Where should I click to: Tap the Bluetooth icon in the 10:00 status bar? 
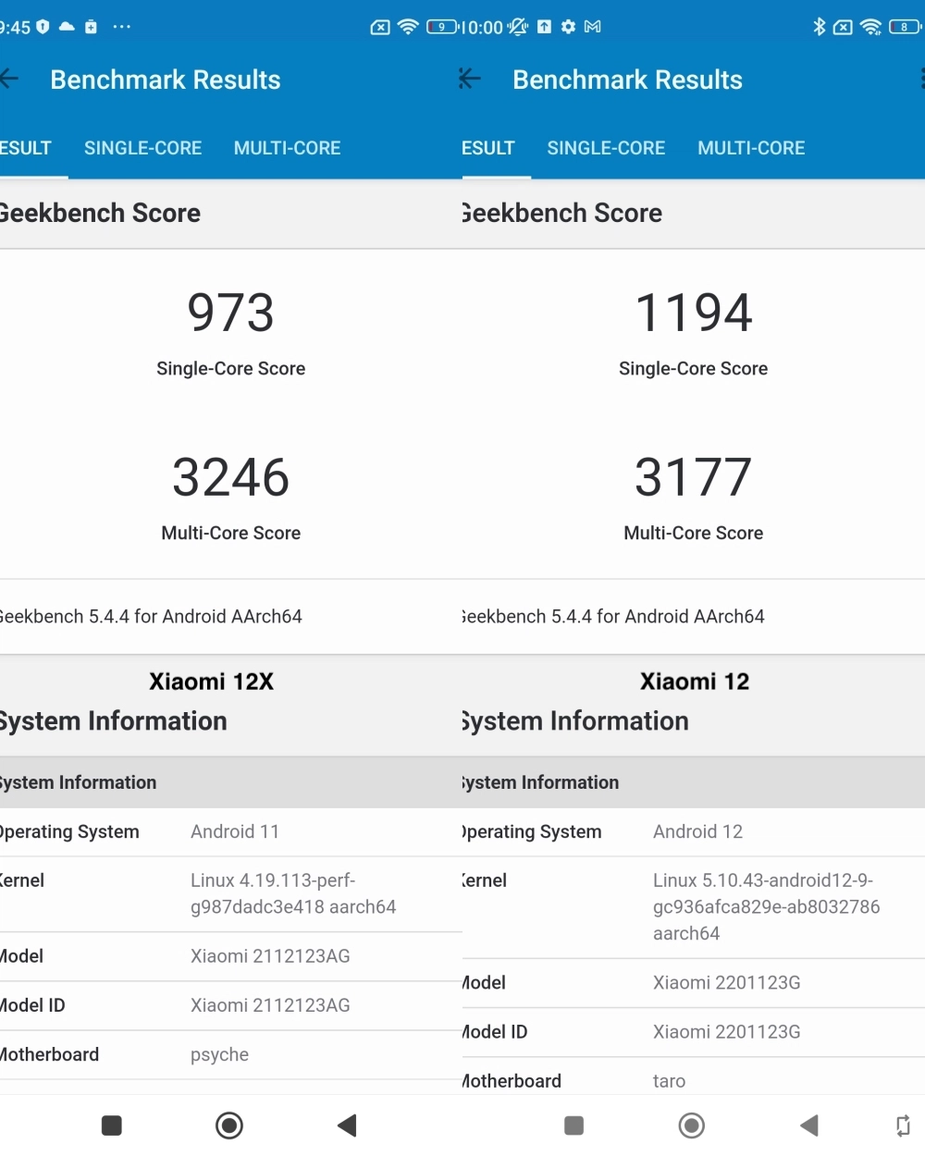click(819, 27)
